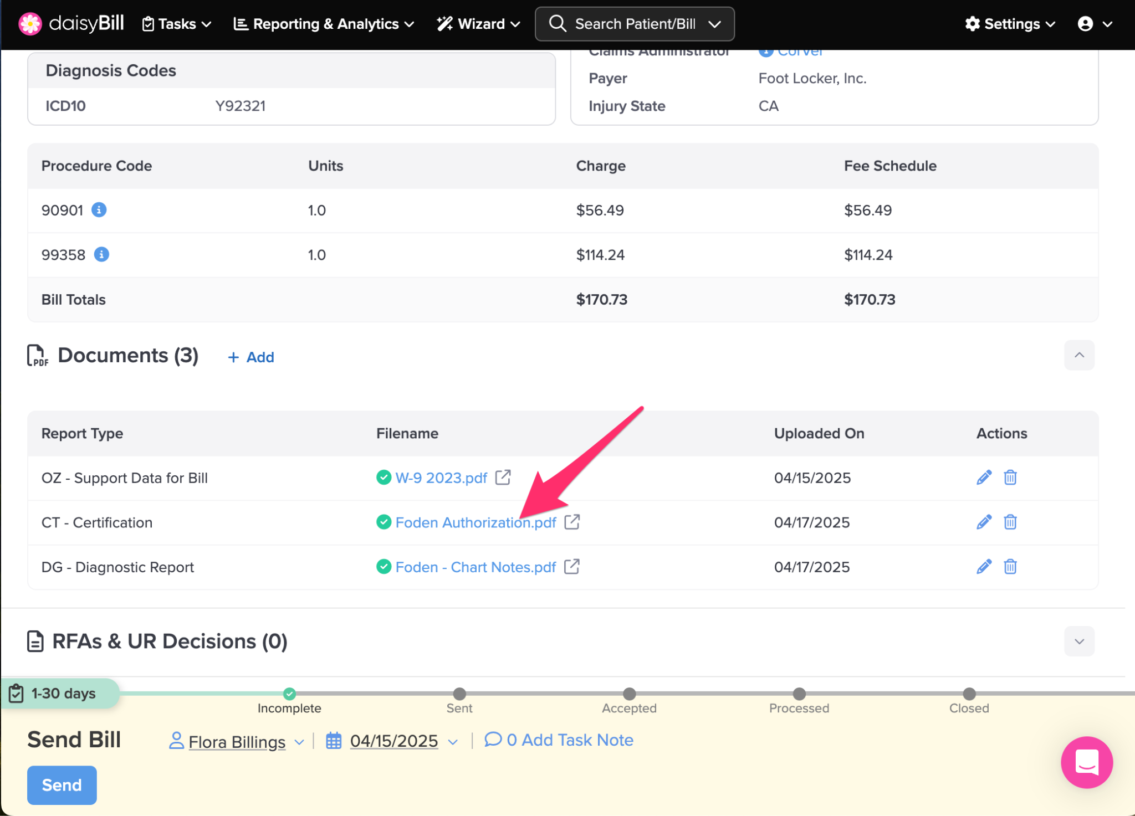Open Reporting & Analytics menu
1135x816 pixels.
324,24
